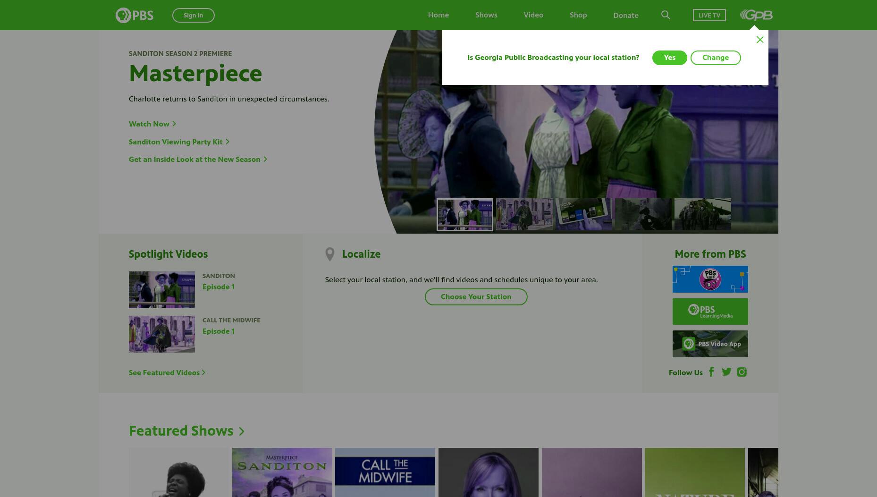Viewport: 877px width, 497px height.
Task: Close the local station prompt
Action: point(760,40)
